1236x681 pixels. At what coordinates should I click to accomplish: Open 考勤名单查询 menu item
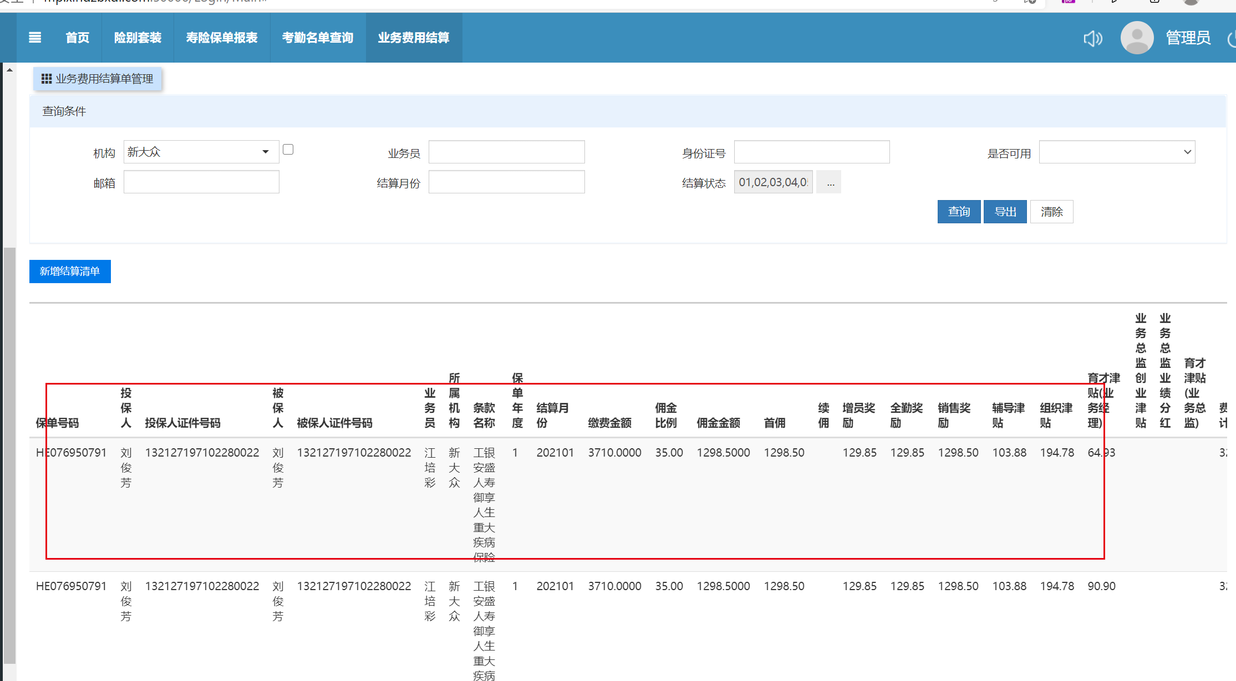point(318,38)
